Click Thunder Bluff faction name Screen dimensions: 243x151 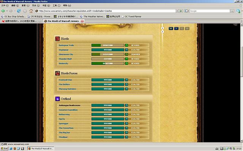point(65,59)
